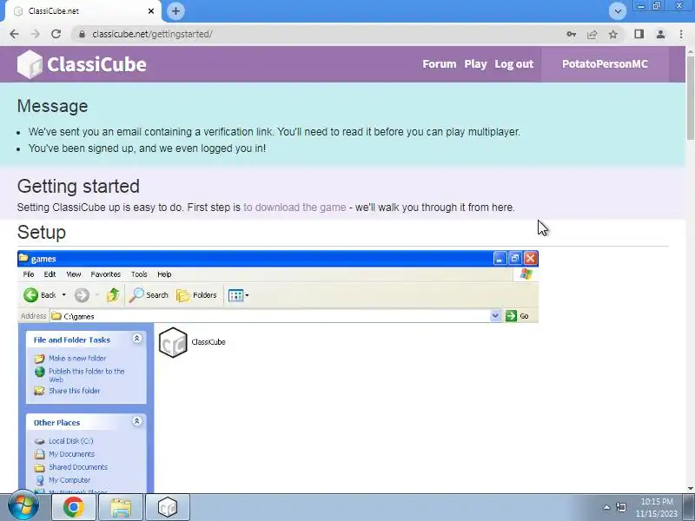Open the Tools menu in games window

[139, 274]
